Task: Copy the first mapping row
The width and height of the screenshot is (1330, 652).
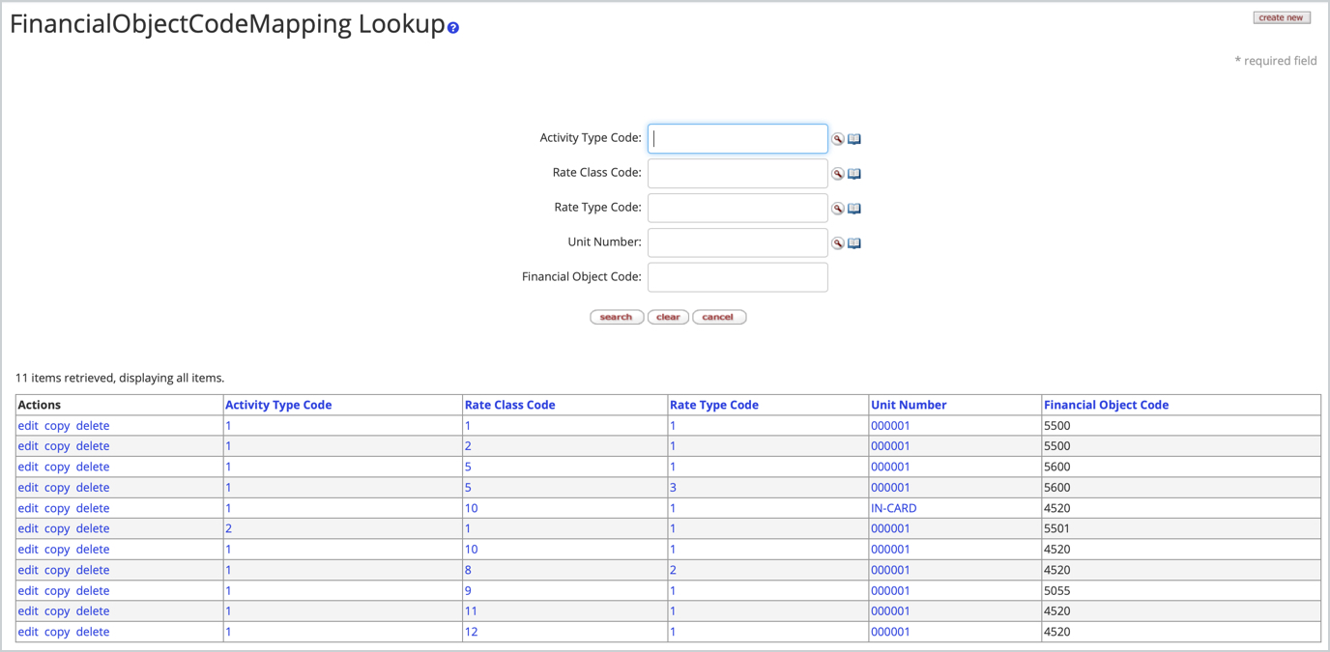Action: click(x=56, y=425)
